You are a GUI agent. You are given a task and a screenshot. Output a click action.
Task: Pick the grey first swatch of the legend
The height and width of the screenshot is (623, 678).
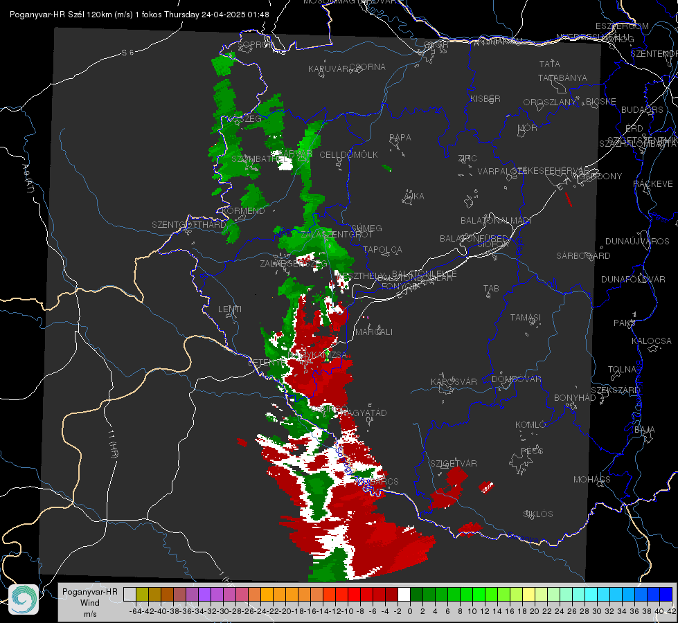pyautogui.click(x=130, y=594)
